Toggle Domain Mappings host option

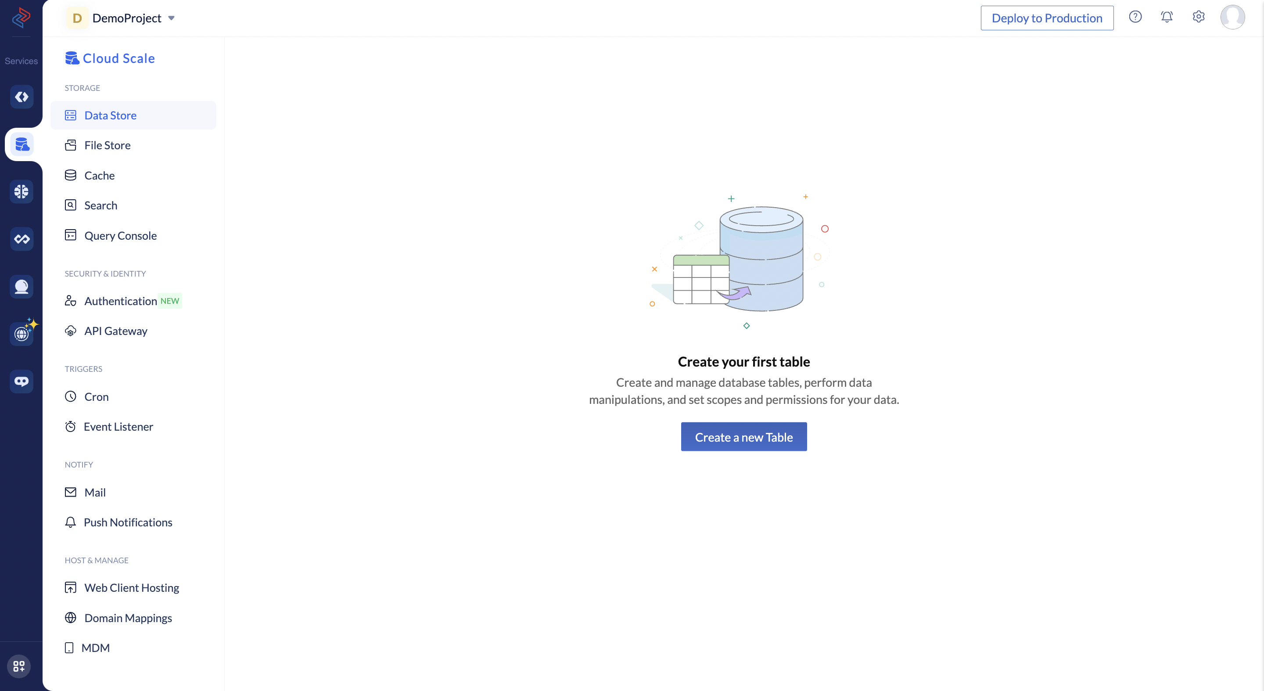(x=128, y=617)
